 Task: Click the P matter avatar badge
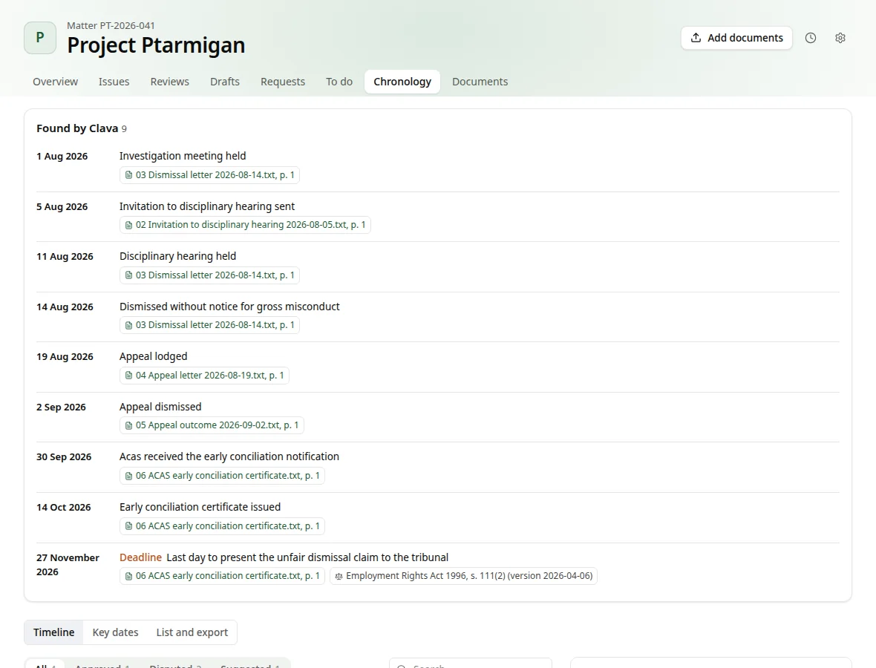tap(40, 38)
